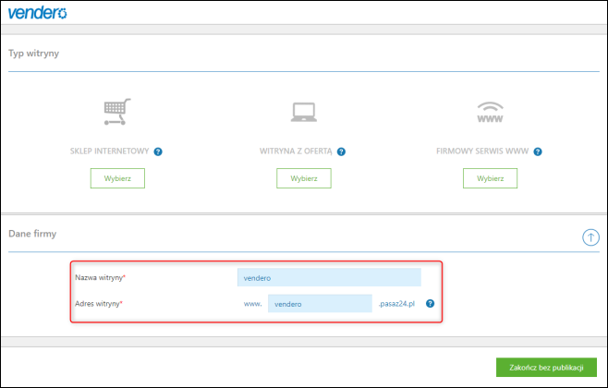Screen dimensions: 608x388
Task: Choose Wybierz under Sklep internetowy
Action: point(117,178)
